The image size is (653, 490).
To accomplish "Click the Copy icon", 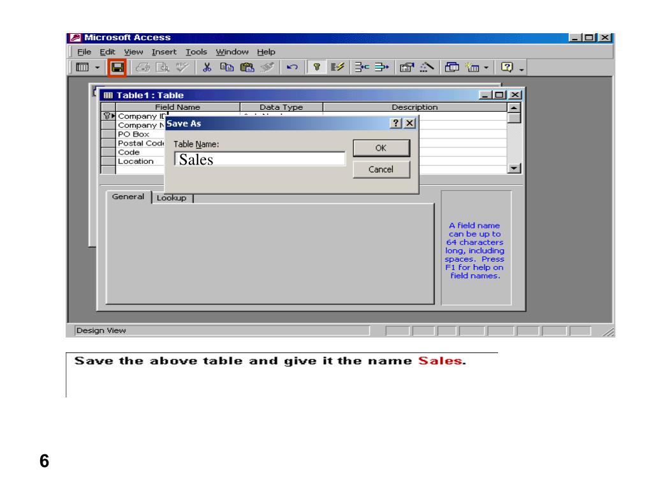I will [226, 67].
